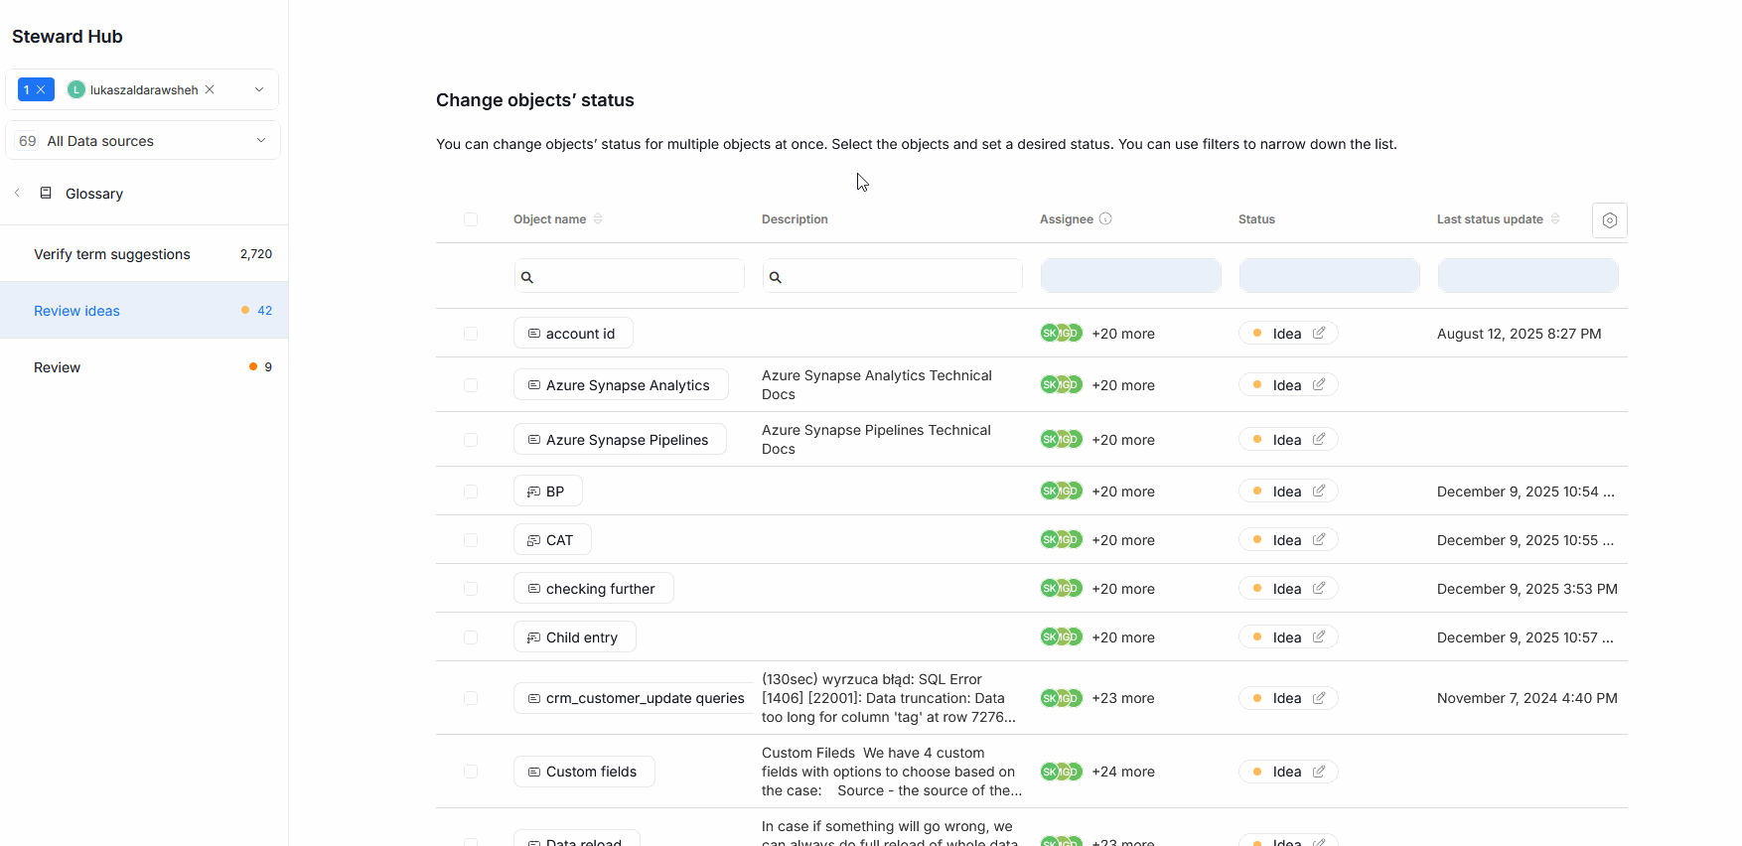Click assignee avatars in Custom fields row
The width and height of the screenshot is (1742, 846).
pos(1061,772)
